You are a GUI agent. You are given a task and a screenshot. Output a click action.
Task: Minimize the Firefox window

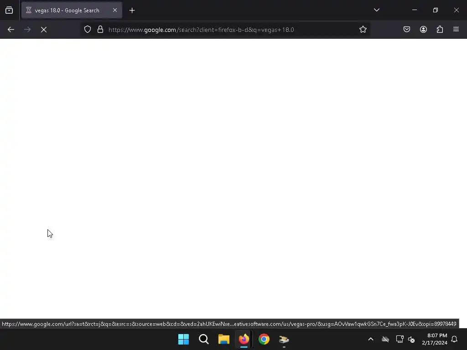[414, 10]
